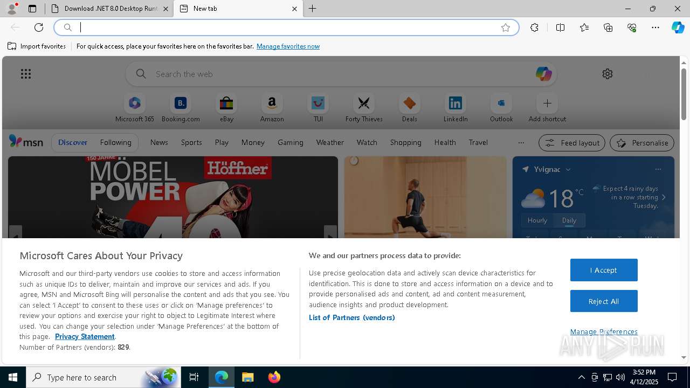Click Copilot icon in web search box
Screen dimensions: 690x388
(x=543, y=74)
